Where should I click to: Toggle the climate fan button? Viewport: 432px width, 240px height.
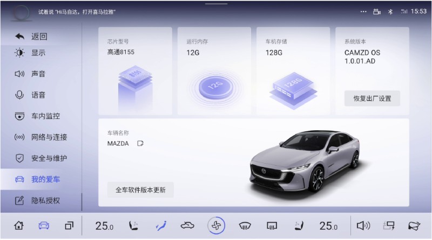[217, 225]
